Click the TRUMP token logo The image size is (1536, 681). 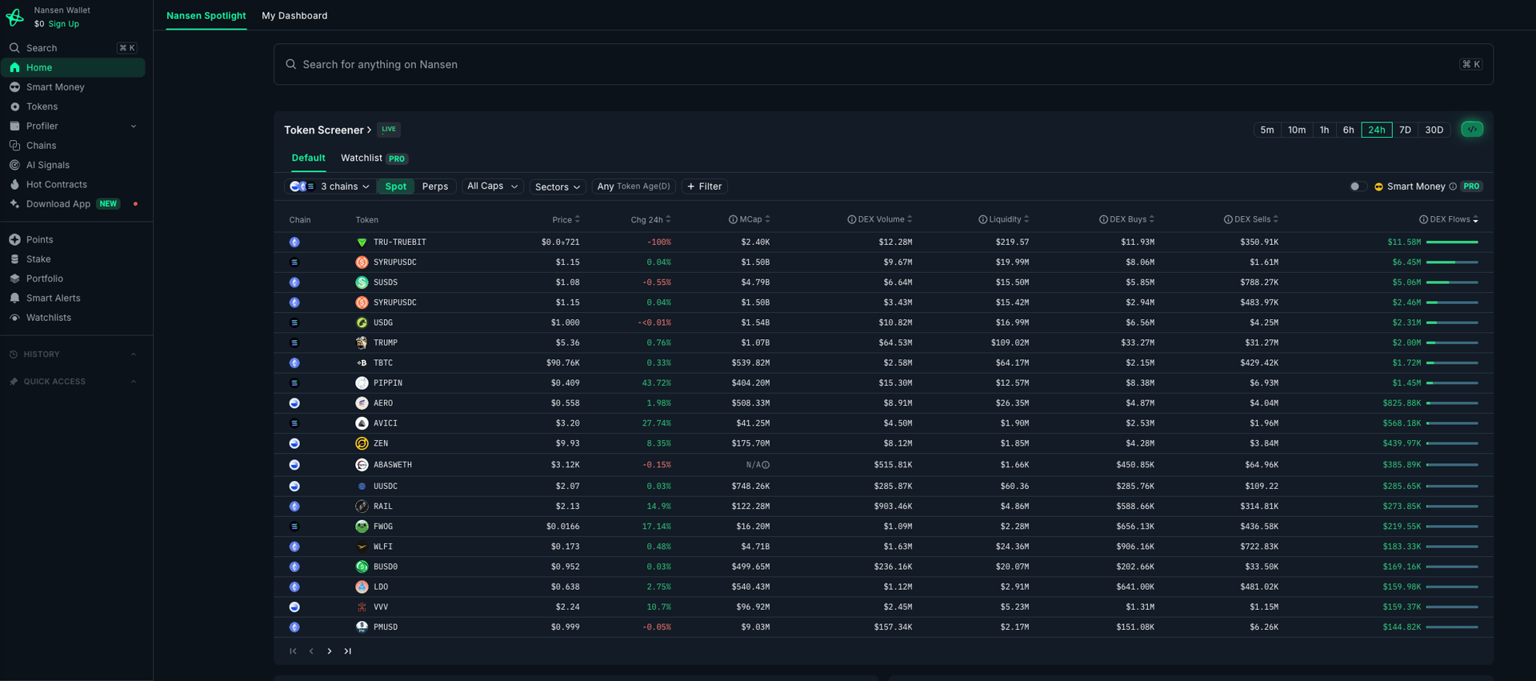[362, 343]
